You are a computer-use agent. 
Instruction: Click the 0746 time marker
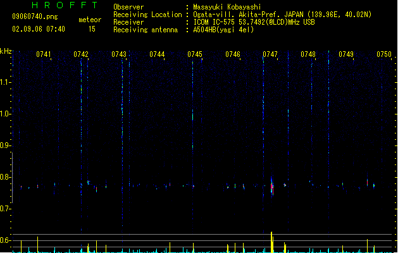click(233, 54)
